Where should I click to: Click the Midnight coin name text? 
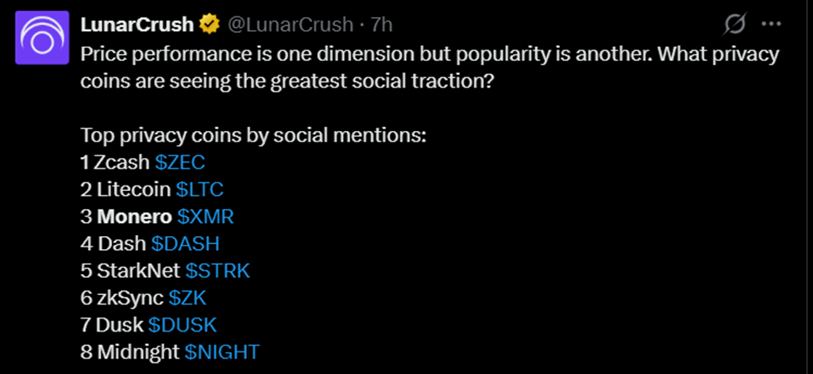point(138,351)
